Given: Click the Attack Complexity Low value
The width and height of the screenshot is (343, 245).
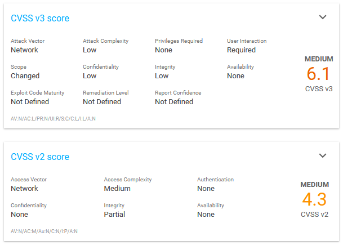Looking at the screenshot, I should [x=90, y=50].
